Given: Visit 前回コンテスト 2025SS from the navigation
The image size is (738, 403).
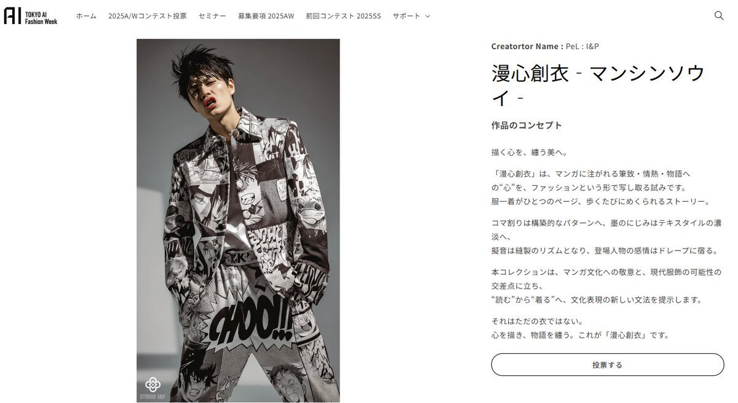Looking at the screenshot, I should click(x=343, y=16).
